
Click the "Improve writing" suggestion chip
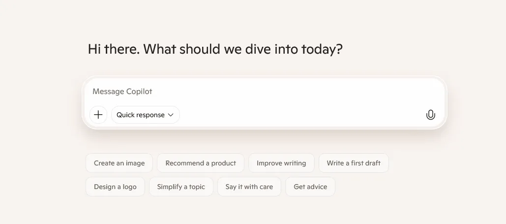pyautogui.click(x=281, y=163)
